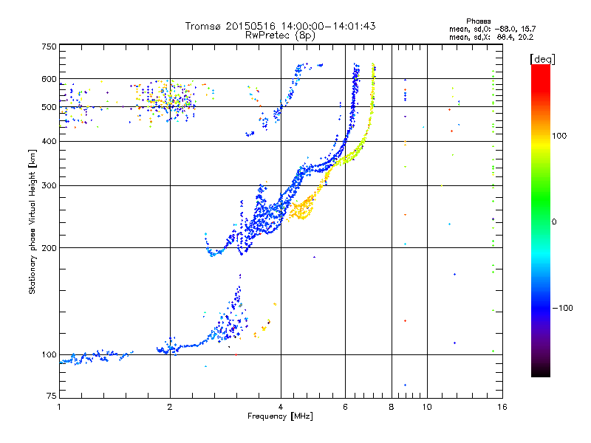
Task: Click the '100' virtual height tick label
Action: (49, 355)
